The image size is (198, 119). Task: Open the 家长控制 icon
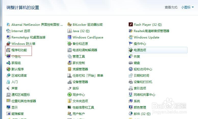point(70,63)
